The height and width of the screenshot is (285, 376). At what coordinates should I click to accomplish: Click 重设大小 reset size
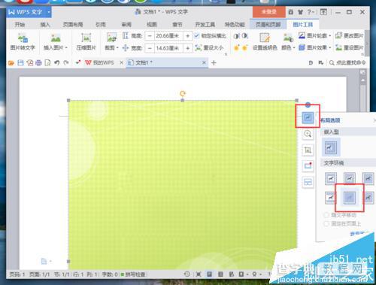tap(209, 47)
